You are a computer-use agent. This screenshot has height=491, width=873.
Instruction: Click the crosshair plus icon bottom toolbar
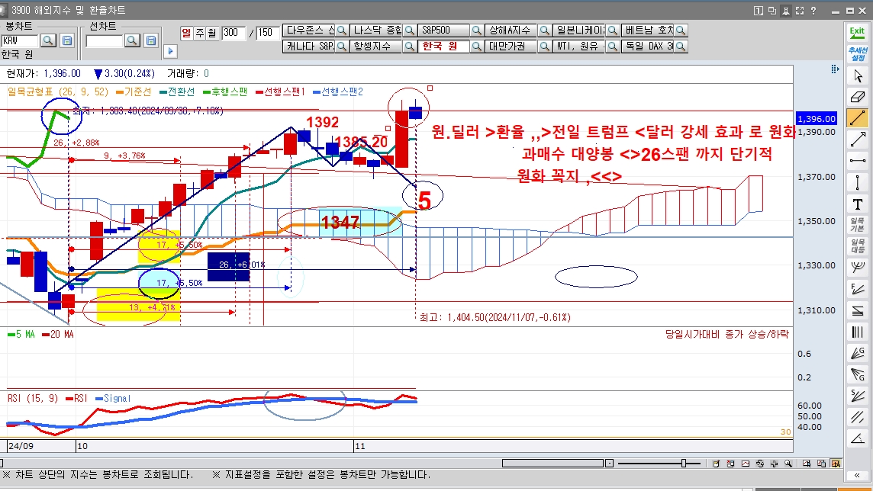[774, 464]
